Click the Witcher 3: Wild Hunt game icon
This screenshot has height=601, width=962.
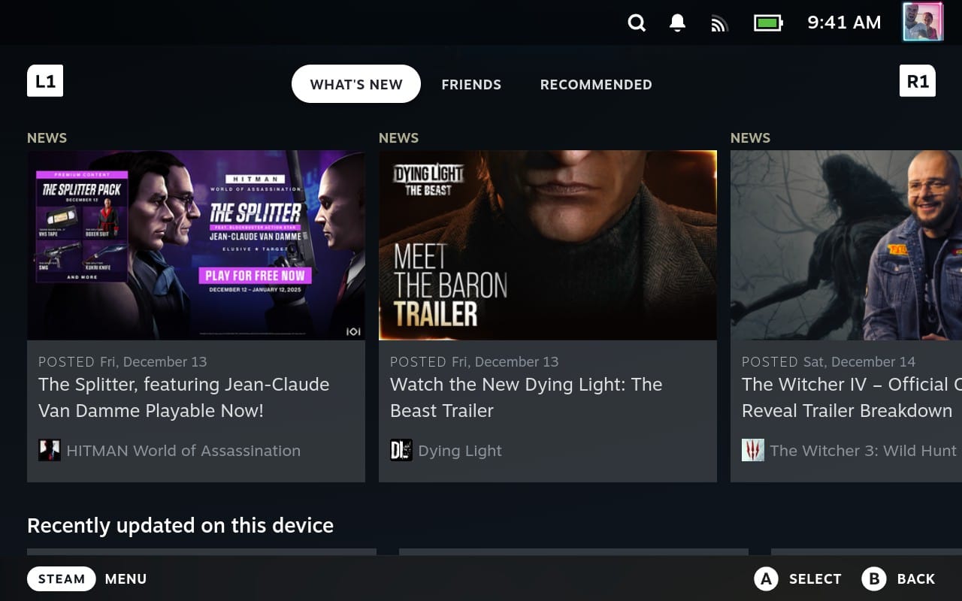(x=753, y=451)
